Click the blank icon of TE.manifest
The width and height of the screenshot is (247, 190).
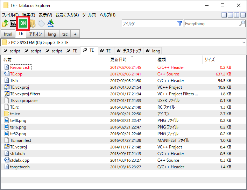pos(7,140)
